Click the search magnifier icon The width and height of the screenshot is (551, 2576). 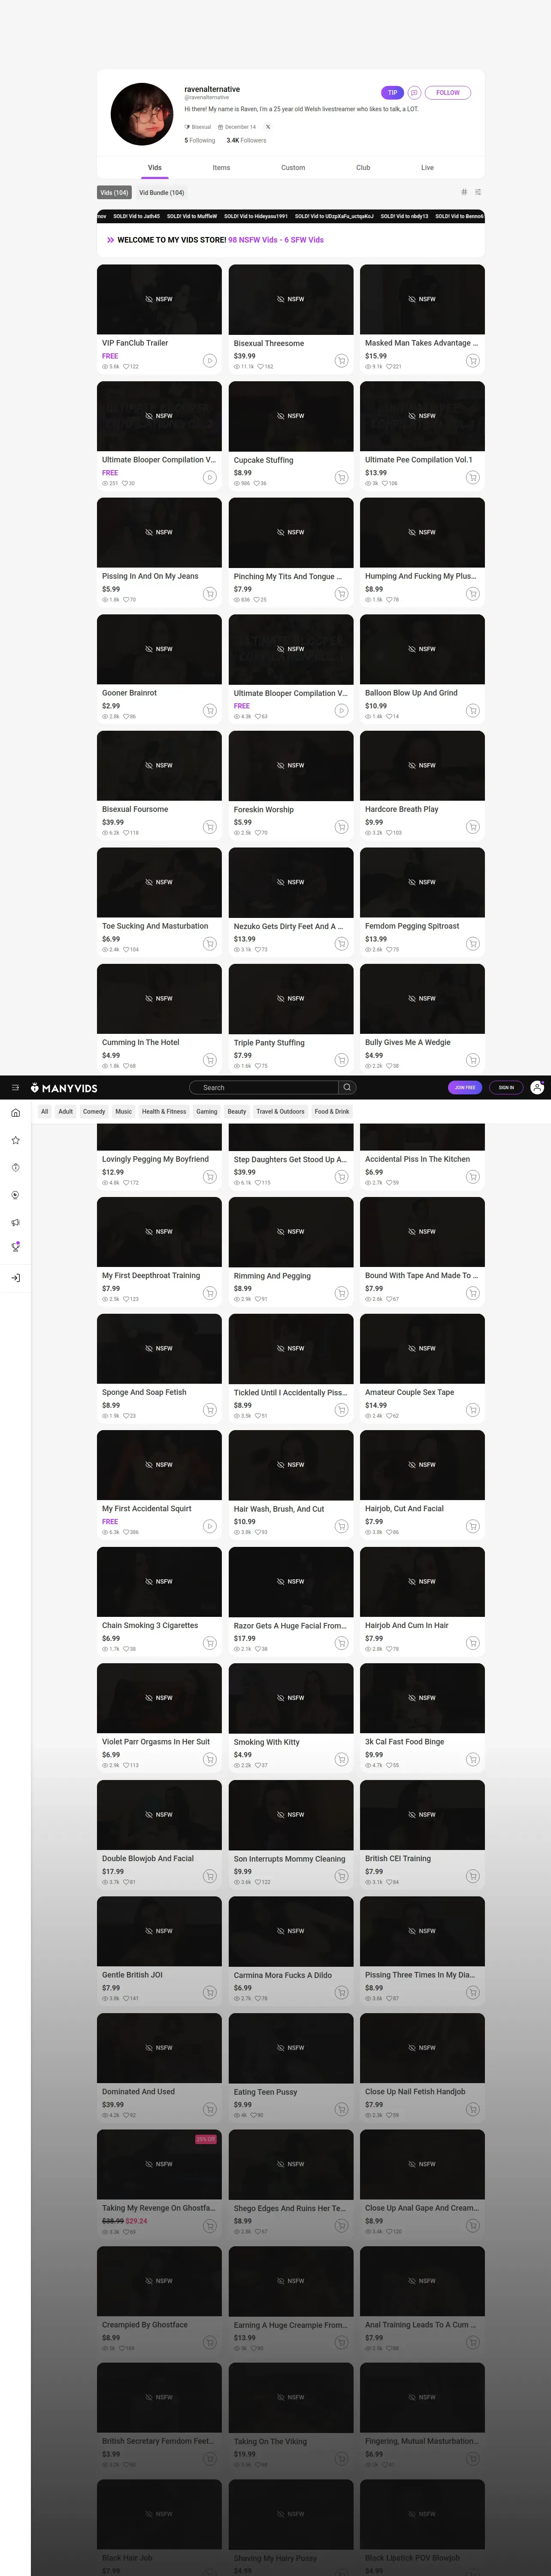347,1087
